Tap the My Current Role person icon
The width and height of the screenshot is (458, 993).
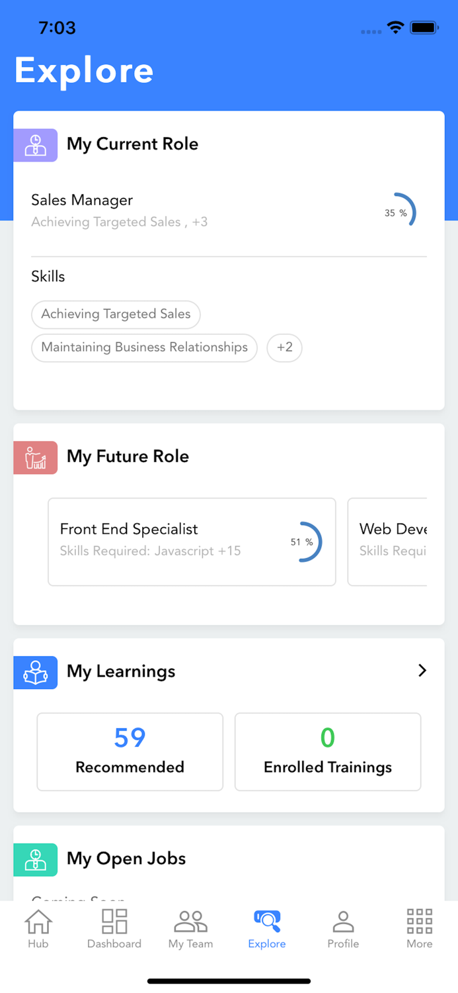(35, 144)
